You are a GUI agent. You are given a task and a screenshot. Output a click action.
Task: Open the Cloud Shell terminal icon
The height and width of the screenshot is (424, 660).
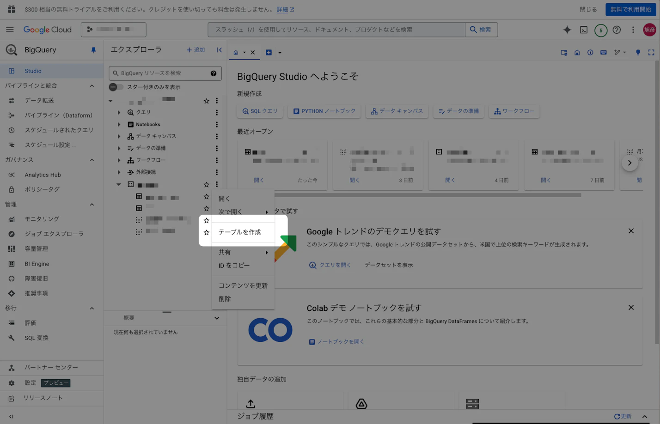coord(584,30)
